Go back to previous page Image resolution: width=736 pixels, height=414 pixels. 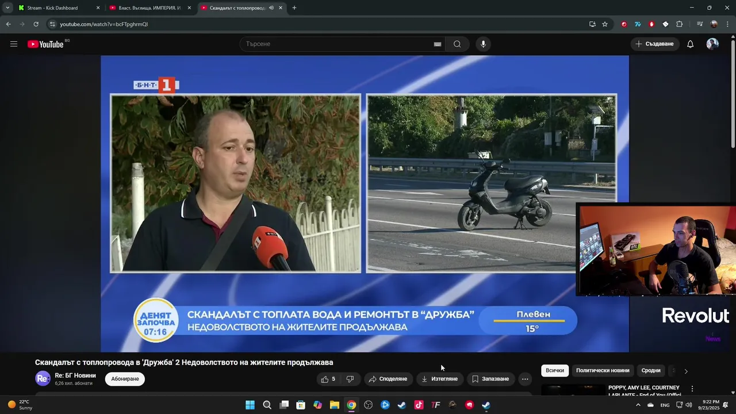[x=8, y=24]
